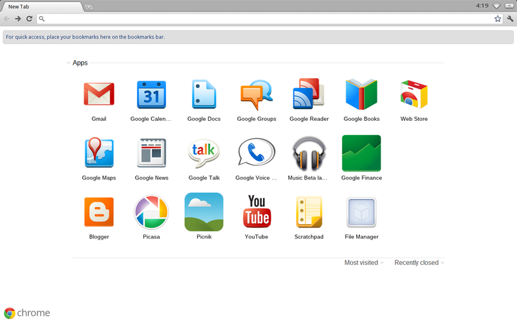Open Google News app
The image size is (517, 323).
click(x=151, y=153)
